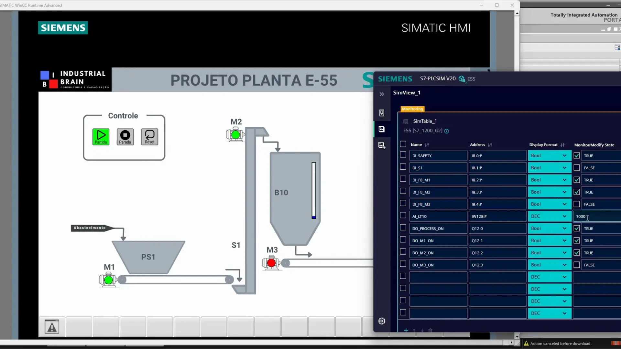
Task: Click the WinCC Runtime scrollbar down arrow
Action: point(517,336)
